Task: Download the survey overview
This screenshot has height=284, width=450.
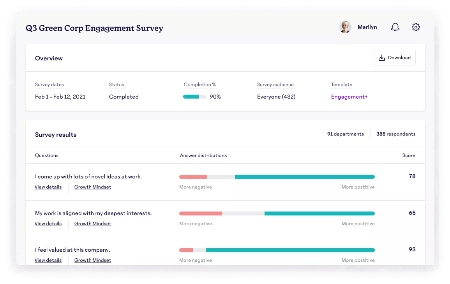Action: (395, 58)
